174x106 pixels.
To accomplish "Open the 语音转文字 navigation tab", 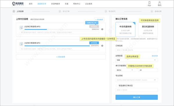I will tap(42, 4).
